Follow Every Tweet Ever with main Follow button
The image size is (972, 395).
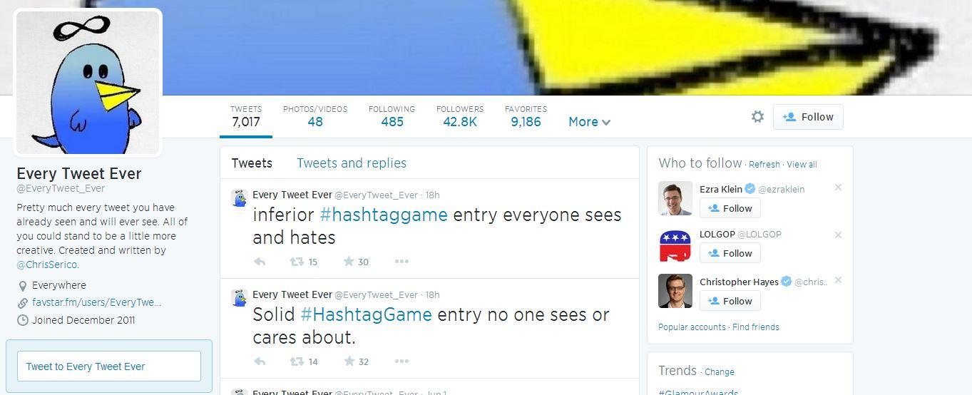tap(808, 117)
